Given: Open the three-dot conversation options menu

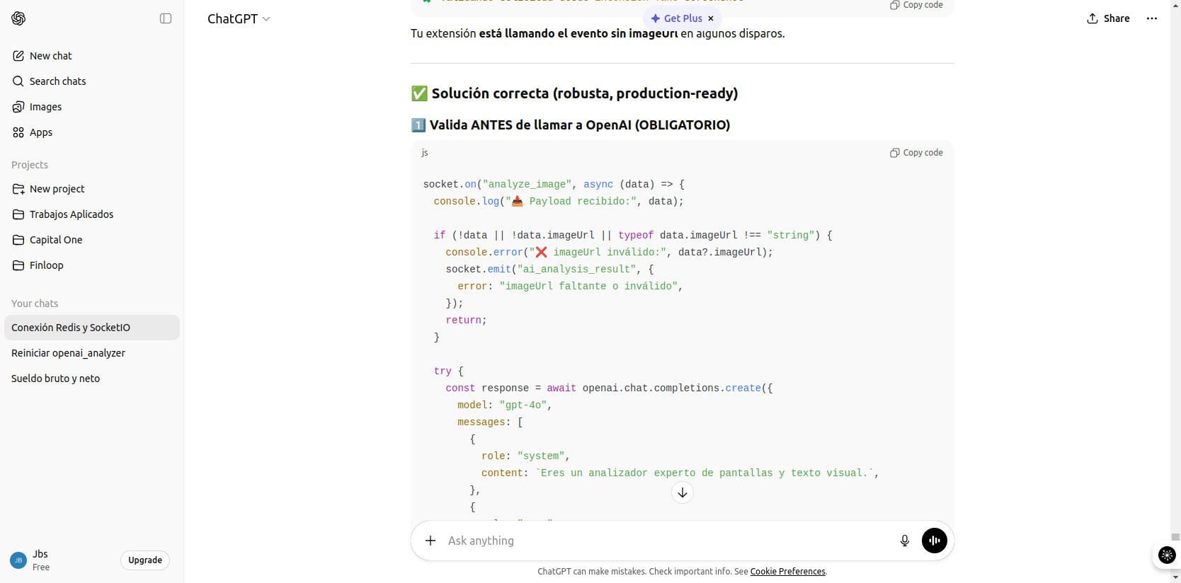Looking at the screenshot, I should pyautogui.click(x=1152, y=18).
